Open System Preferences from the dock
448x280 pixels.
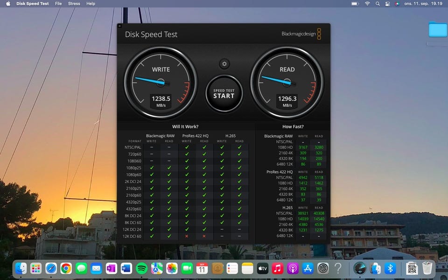pyautogui.click(x=323, y=268)
